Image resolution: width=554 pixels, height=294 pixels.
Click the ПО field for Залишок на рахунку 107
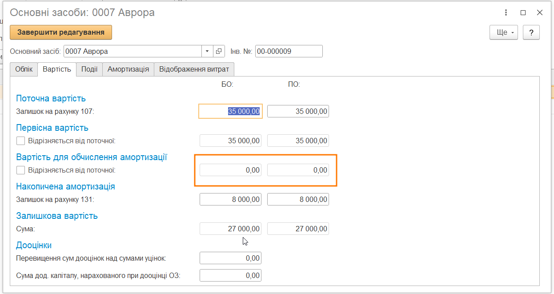coord(298,111)
